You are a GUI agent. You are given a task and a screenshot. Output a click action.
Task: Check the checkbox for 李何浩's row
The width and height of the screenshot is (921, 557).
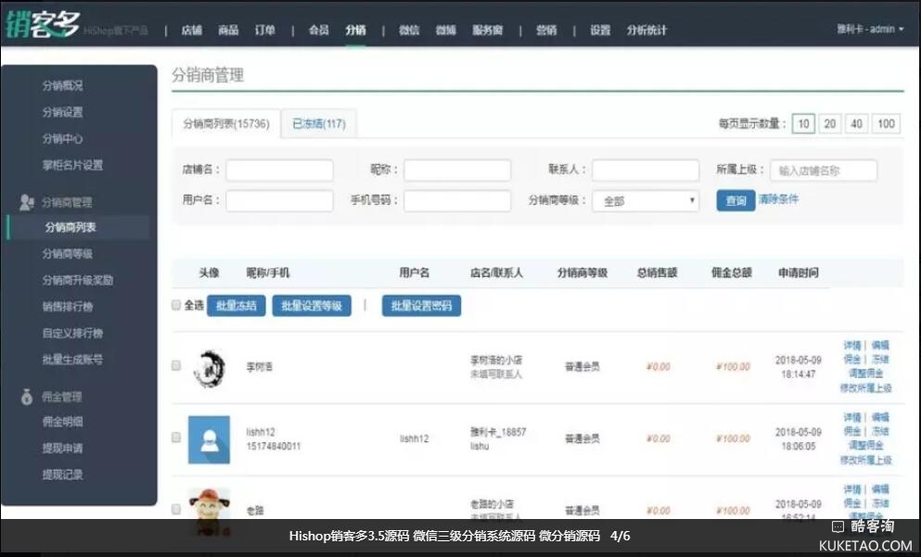pyautogui.click(x=176, y=366)
